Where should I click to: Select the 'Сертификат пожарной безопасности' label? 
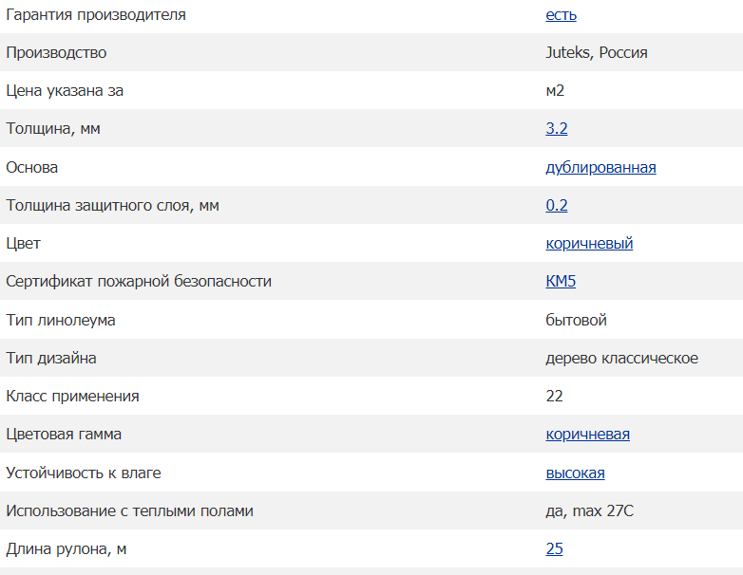pos(139,282)
